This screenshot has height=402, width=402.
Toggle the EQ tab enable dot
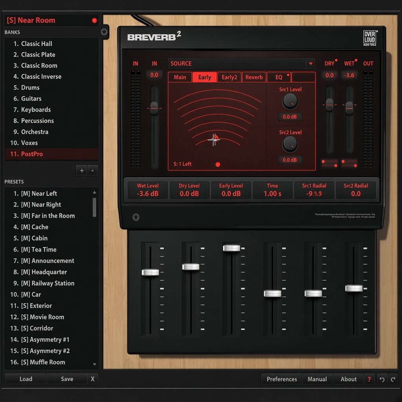point(288,75)
